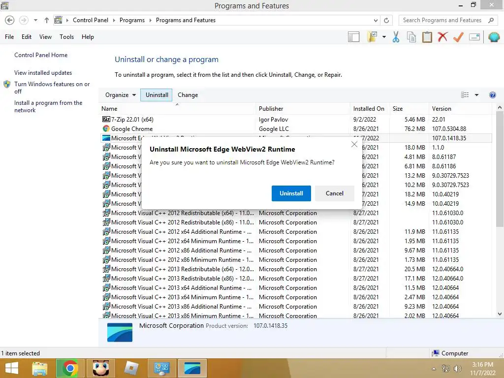Select the Google Chrome program row
Viewport: 504px width, 378px height.
point(296,128)
